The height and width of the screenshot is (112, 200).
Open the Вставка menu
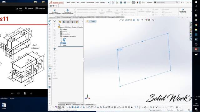[x=83, y=2]
